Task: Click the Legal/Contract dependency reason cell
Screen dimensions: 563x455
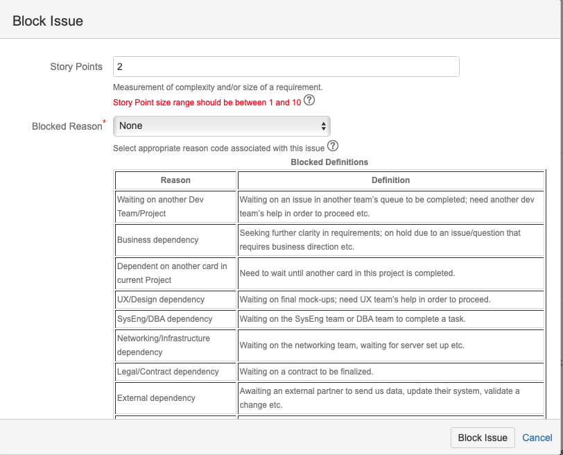Action: point(175,372)
